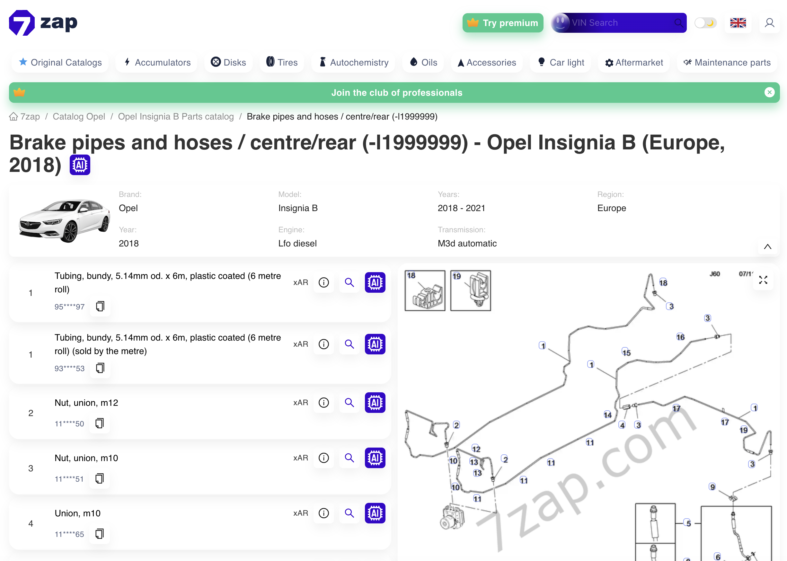Copy part number 95****97

(100, 307)
